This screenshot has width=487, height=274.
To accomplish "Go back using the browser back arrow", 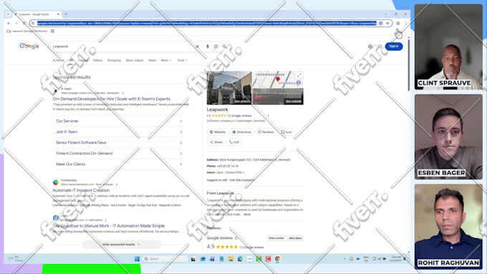I will tap(9, 24).
